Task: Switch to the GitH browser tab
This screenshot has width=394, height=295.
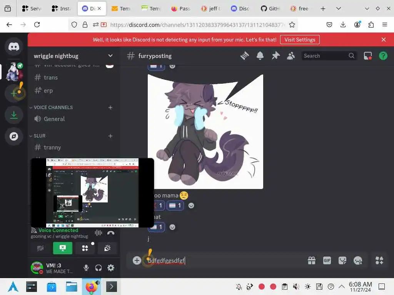Action: tap(270, 8)
